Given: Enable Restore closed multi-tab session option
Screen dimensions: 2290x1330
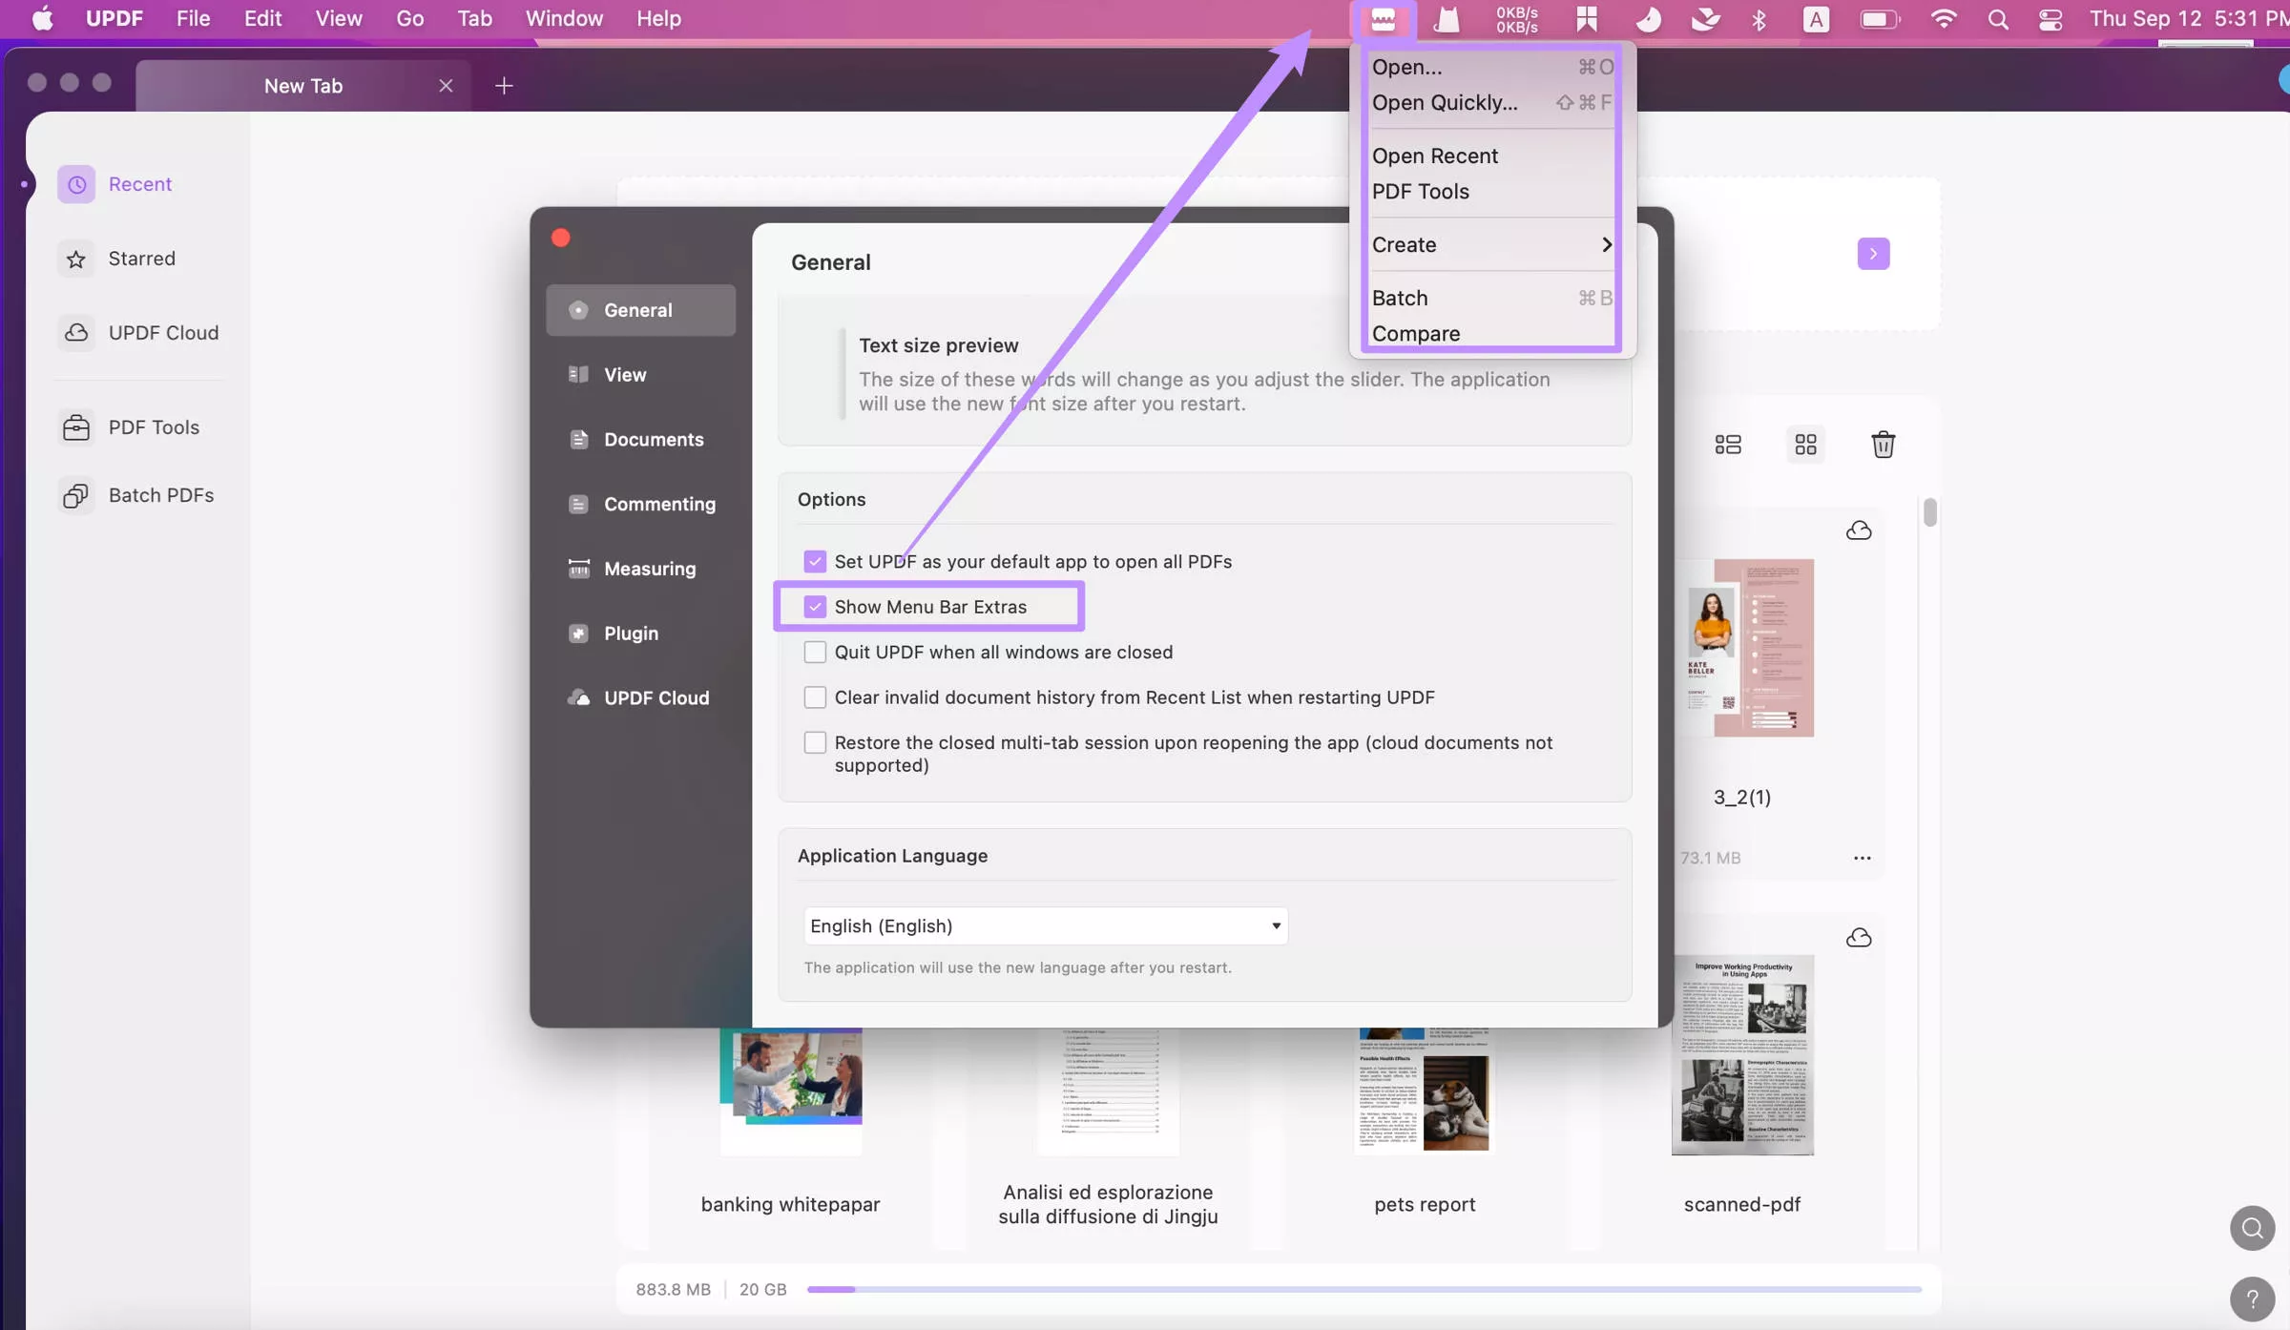Looking at the screenshot, I should pyautogui.click(x=814, y=742).
